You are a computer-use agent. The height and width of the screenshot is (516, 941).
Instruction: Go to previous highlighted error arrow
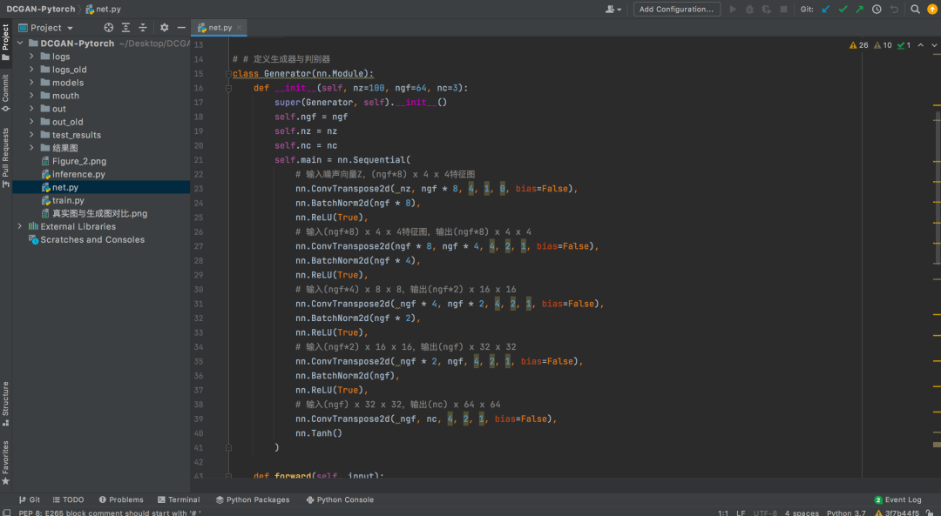click(x=921, y=45)
